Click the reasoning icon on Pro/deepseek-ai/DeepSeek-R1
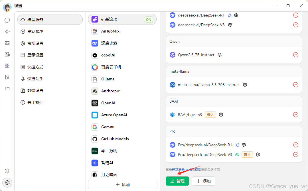Screen dimensions: 308x191 pos(237,145)
